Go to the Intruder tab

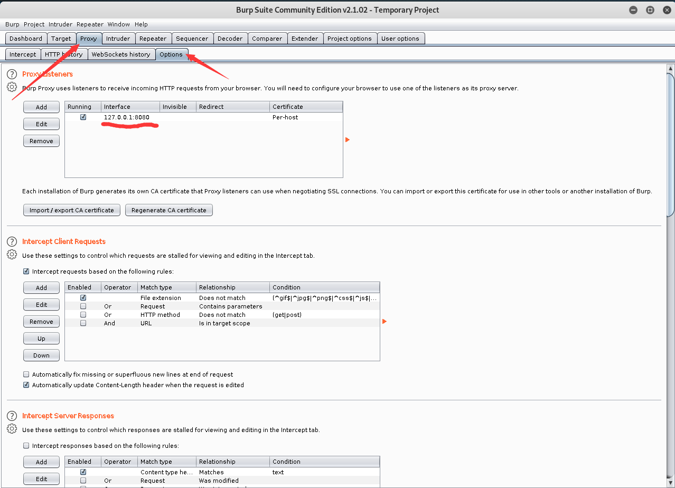[118, 39]
